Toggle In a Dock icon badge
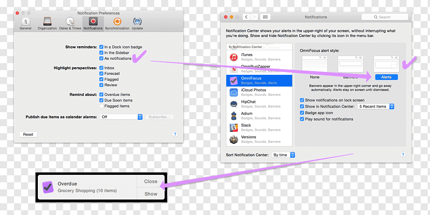 pos(101,47)
